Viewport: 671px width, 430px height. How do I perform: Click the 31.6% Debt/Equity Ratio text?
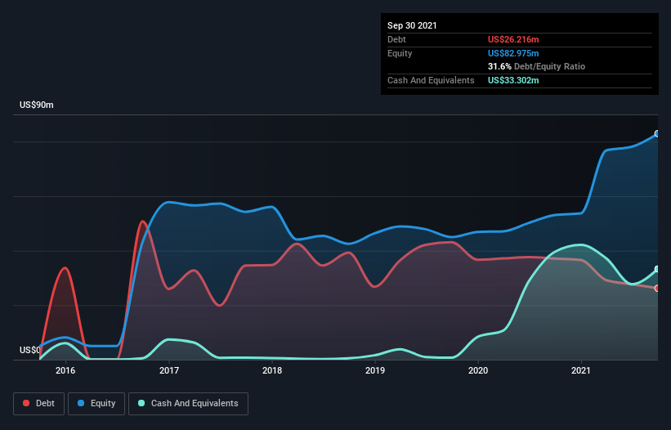click(537, 66)
